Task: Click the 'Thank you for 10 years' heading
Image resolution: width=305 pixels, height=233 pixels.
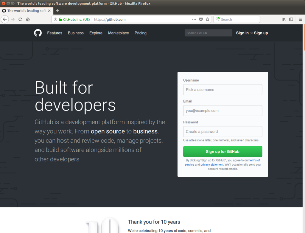Action: pos(154,222)
